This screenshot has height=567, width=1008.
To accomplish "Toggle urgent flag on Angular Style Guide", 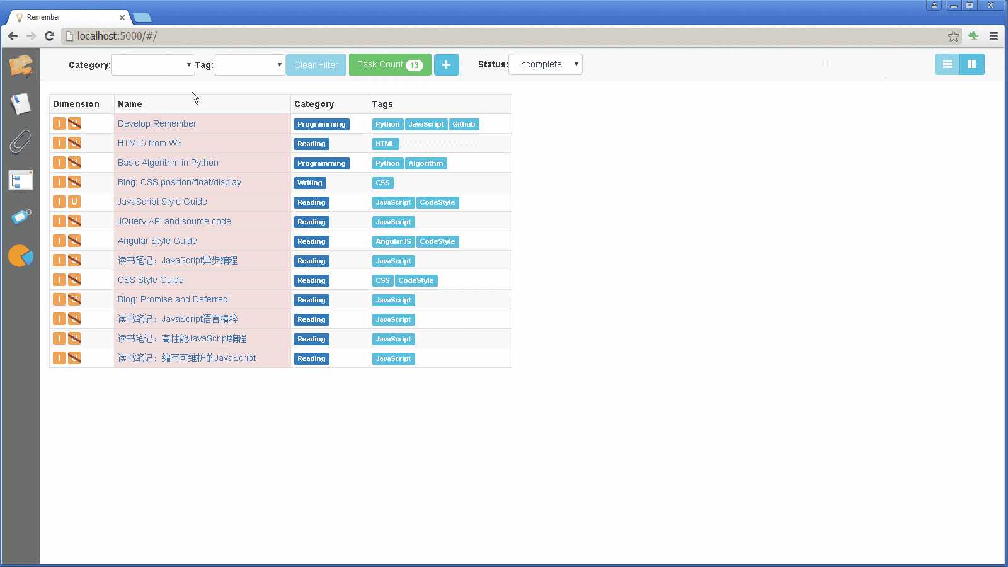I will tap(74, 241).
